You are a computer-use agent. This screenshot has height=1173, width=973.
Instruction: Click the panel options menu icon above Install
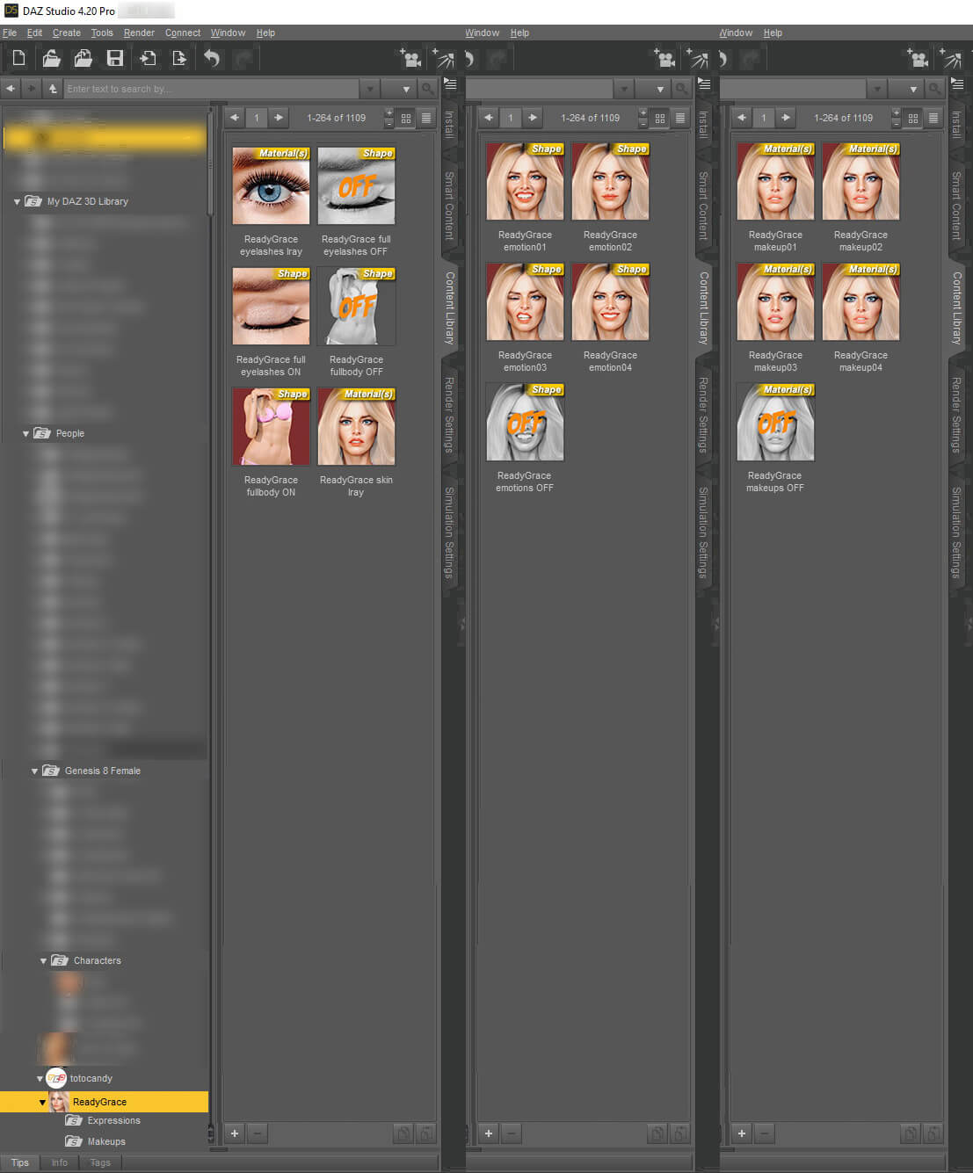point(450,84)
